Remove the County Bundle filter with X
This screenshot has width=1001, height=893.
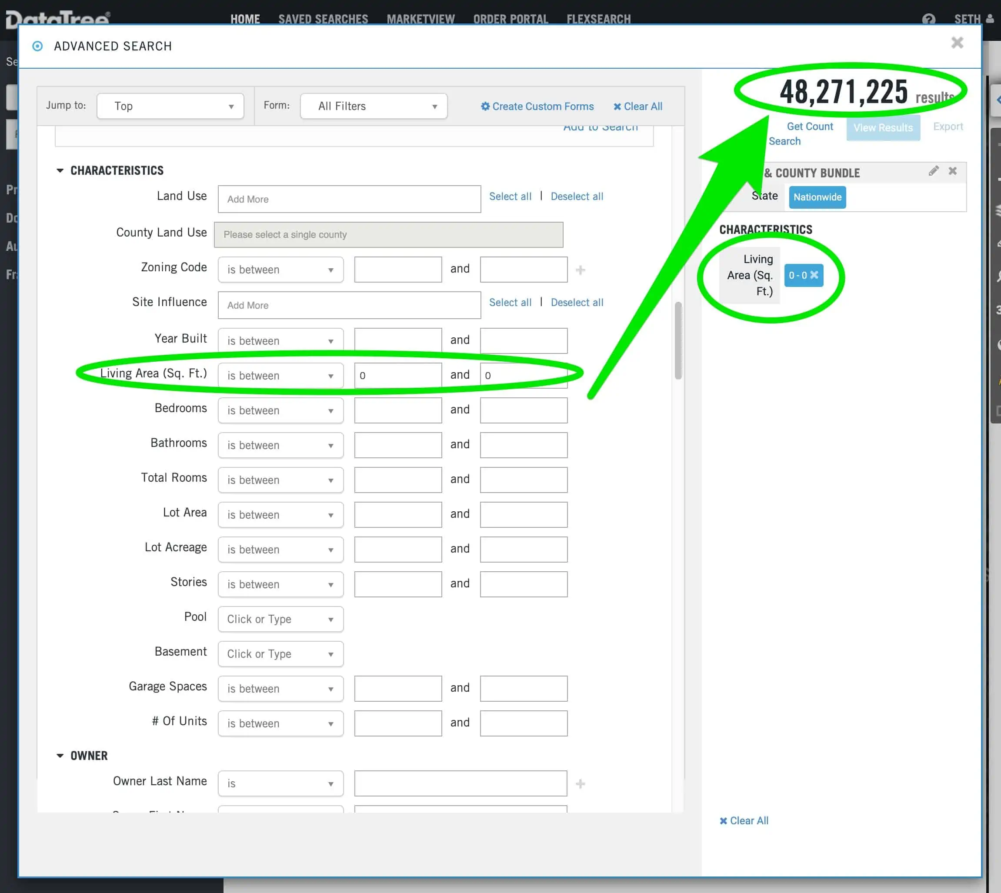click(952, 171)
